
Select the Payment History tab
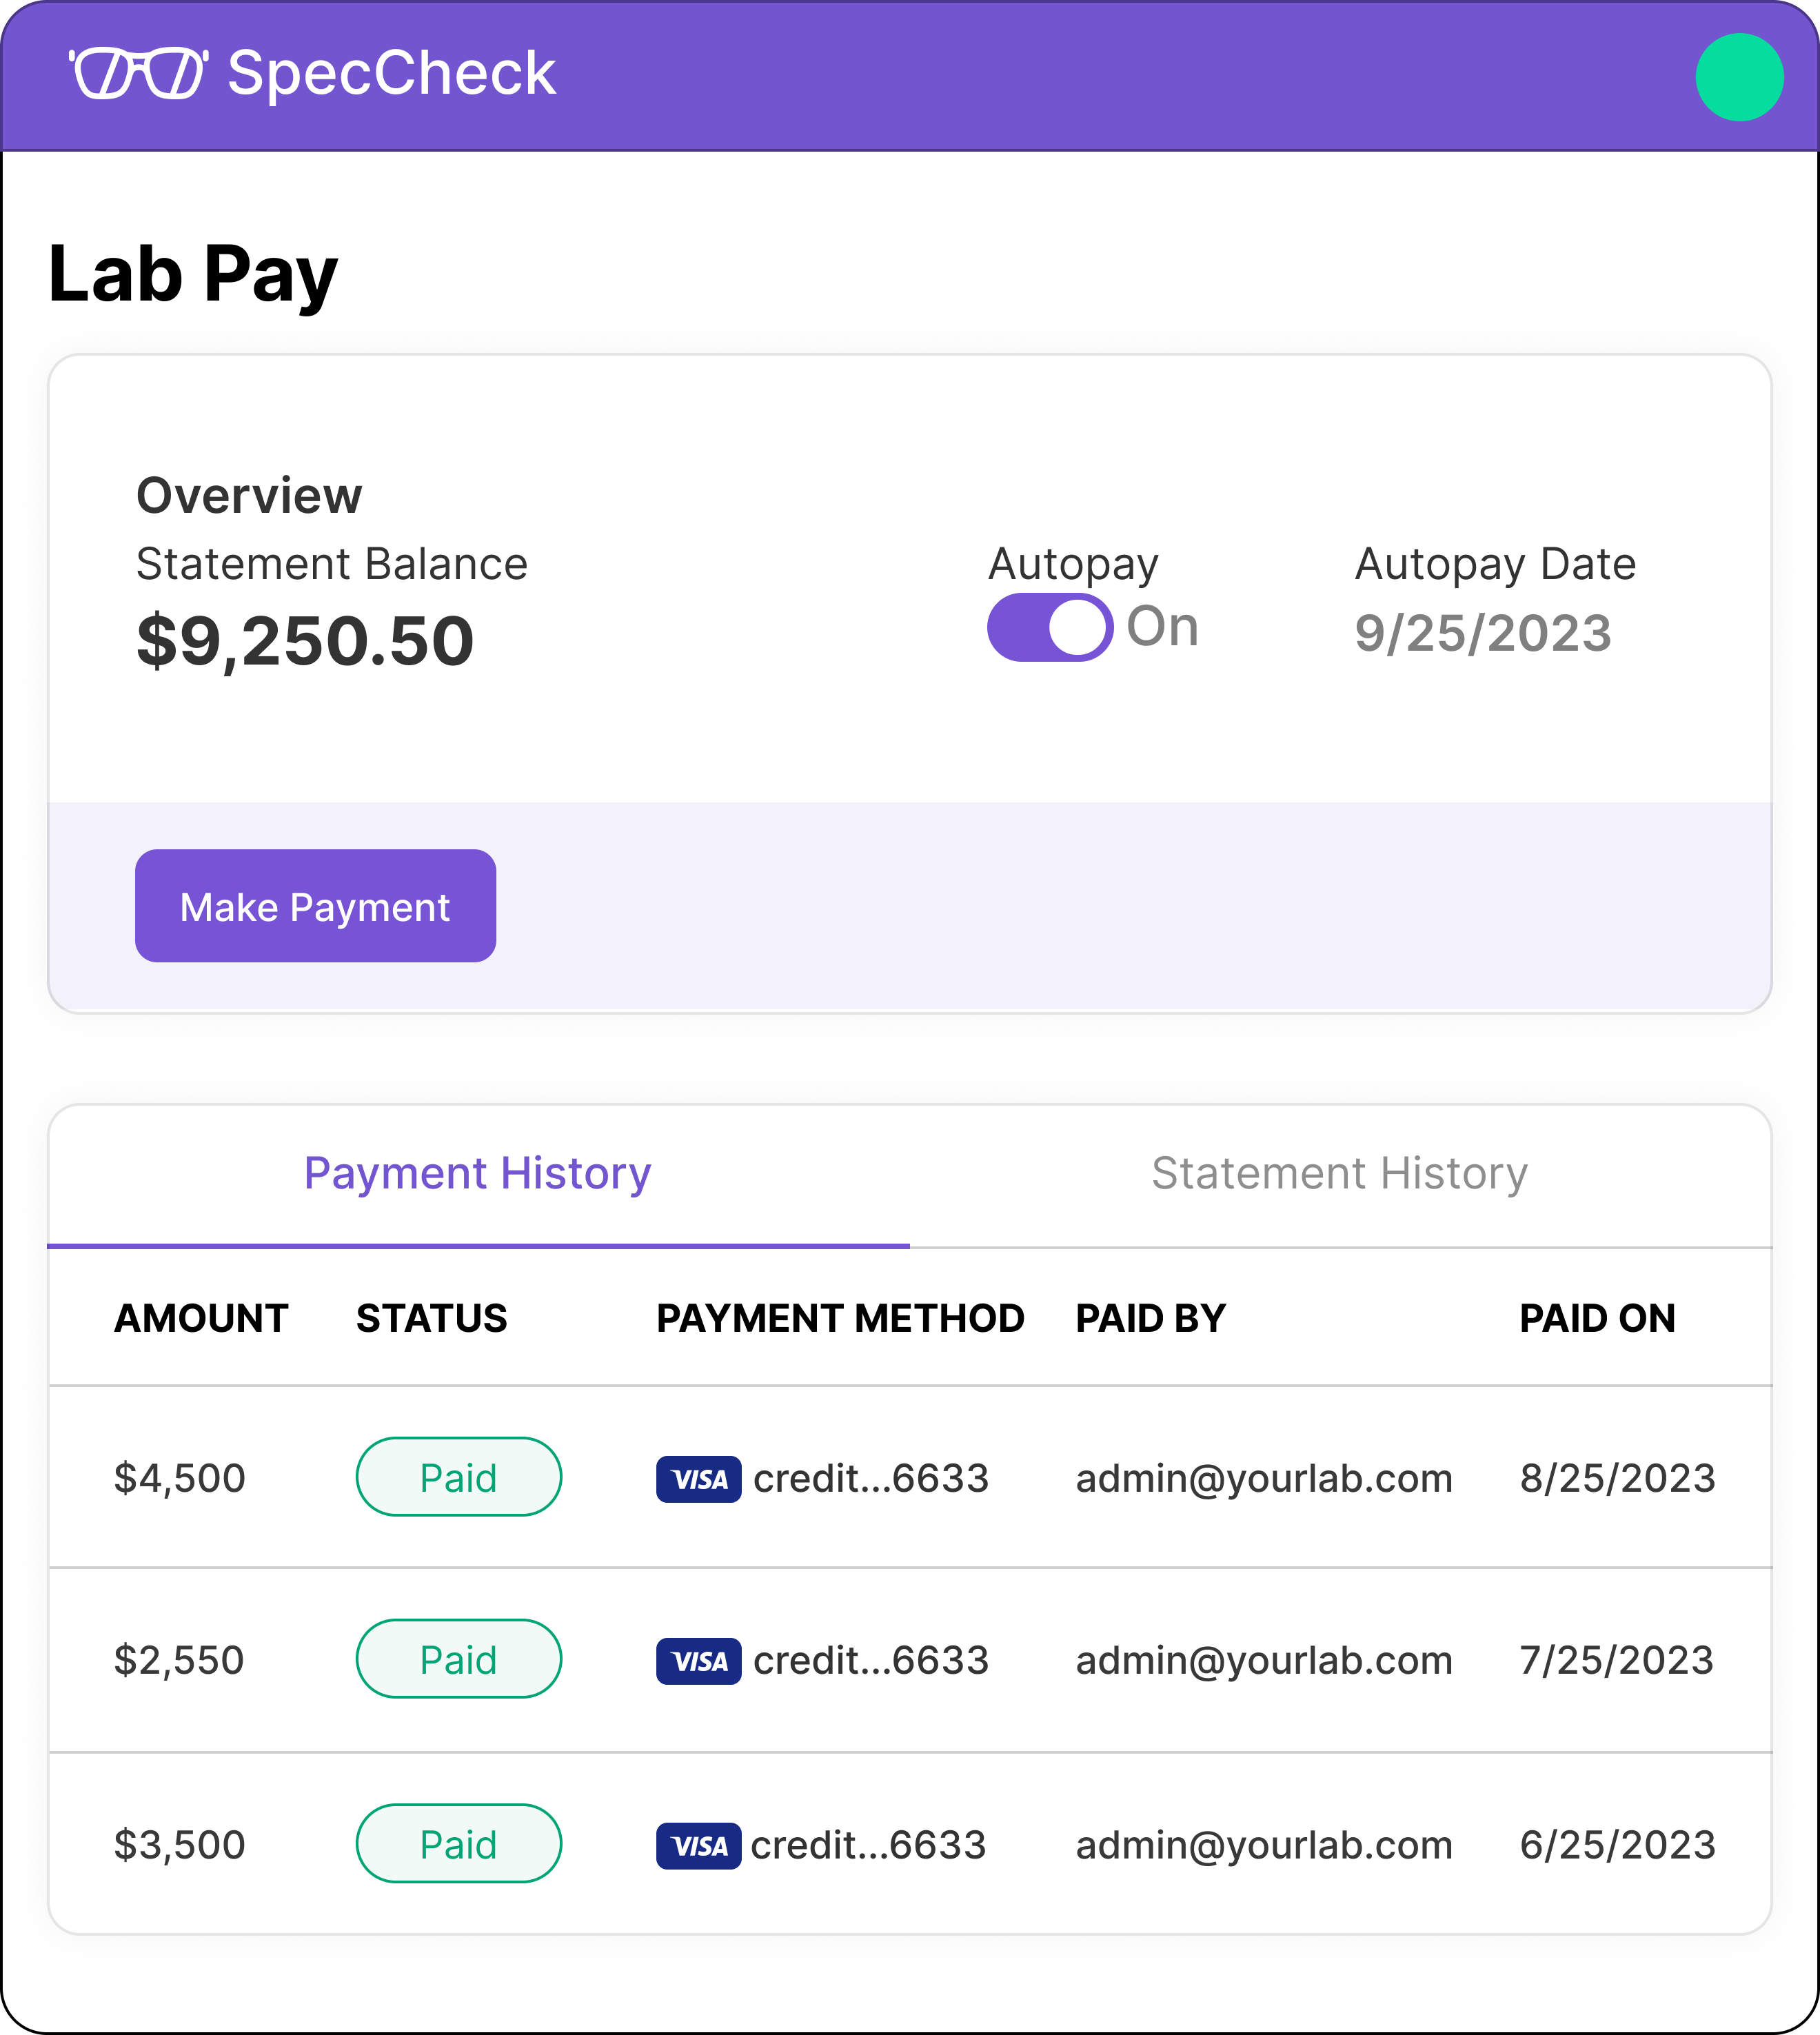point(477,1173)
